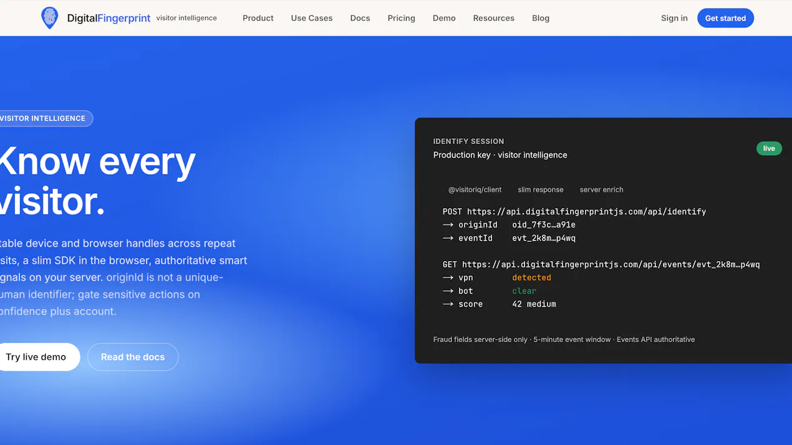The width and height of the screenshot is (792, 445).
Task: Click the POST api/identify URL line
Action: pyautogui.click(x=574, y=212)
